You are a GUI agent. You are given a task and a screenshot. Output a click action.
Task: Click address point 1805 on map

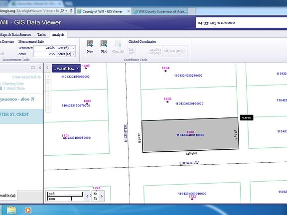(x=86, y=68)
